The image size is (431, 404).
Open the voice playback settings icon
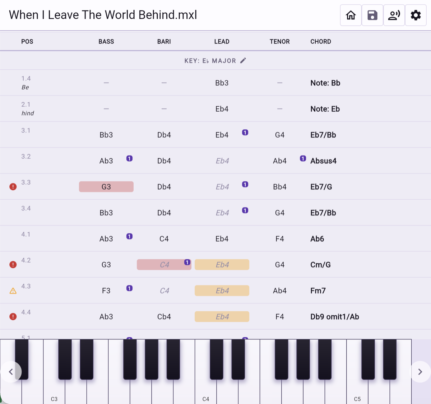coord(394,15)
